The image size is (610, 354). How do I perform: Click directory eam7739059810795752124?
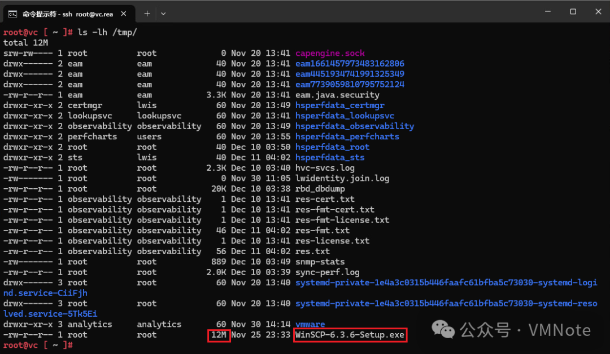point(350,85)
